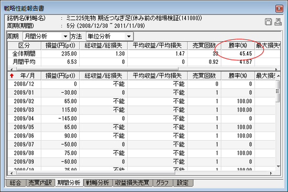Click monthly table 平均収益/平均損失 column header

pos(157,76)
